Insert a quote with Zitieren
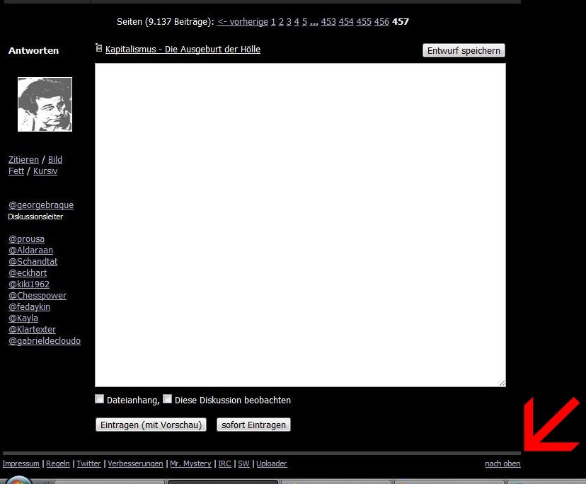The height and width of the screenshot is (484, 586). point(23,160)
